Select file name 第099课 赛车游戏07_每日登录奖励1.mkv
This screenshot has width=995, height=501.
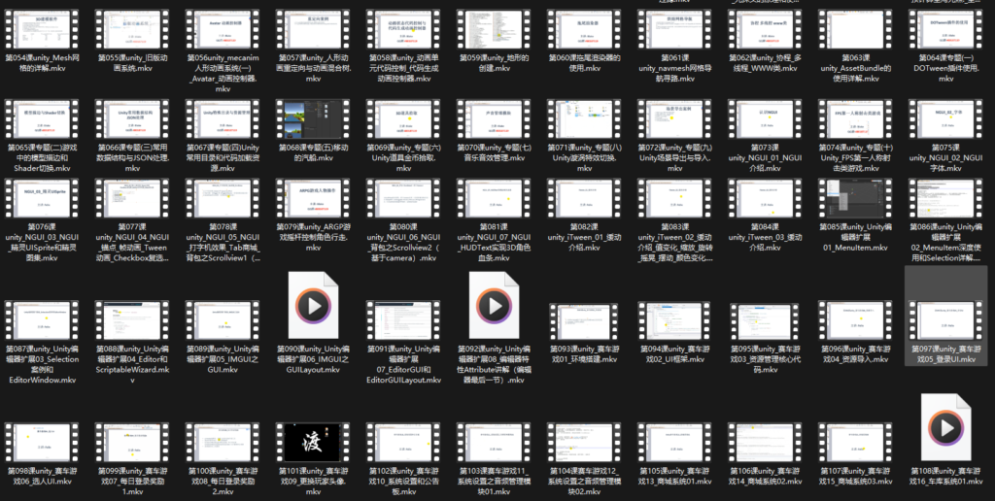click(x=132, y=482)
